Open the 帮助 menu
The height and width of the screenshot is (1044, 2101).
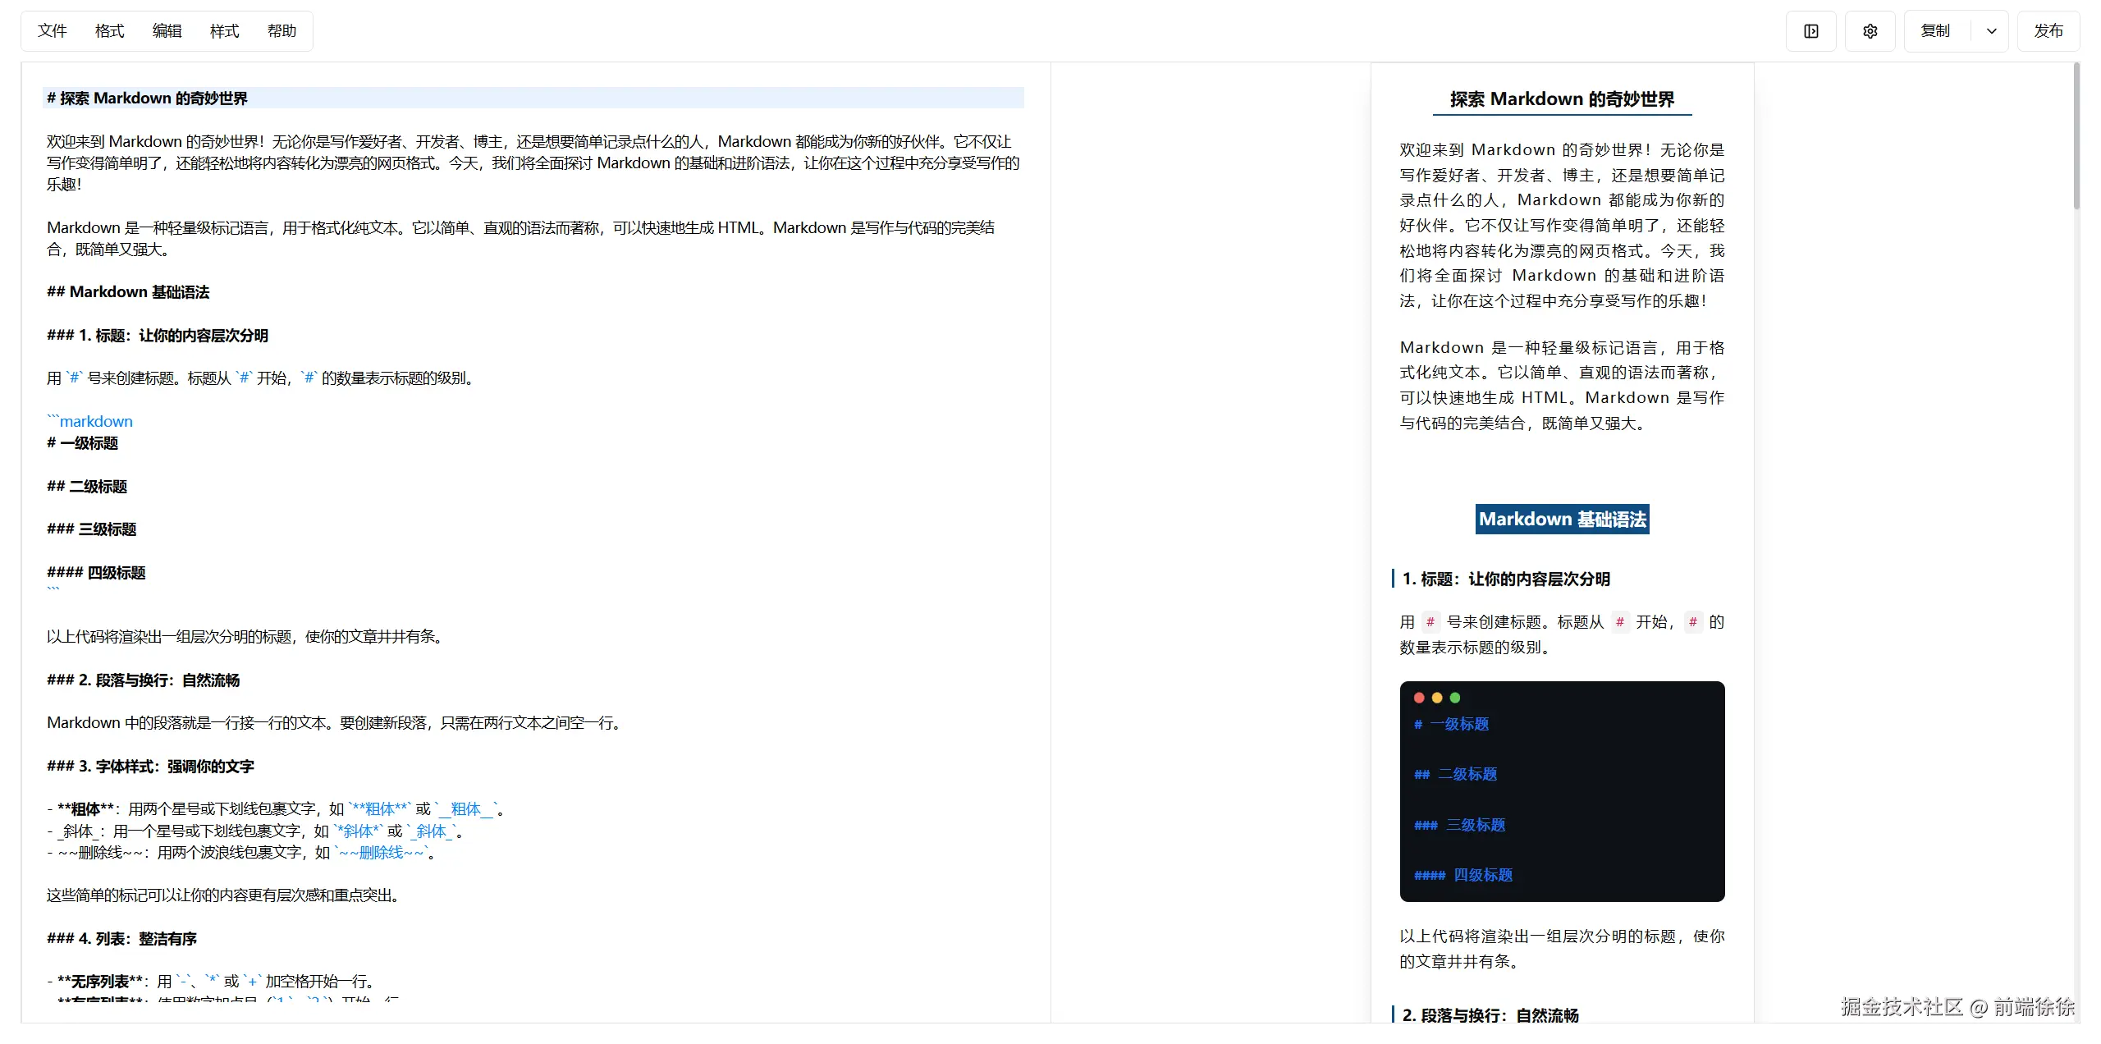click(x=282, y=31)
